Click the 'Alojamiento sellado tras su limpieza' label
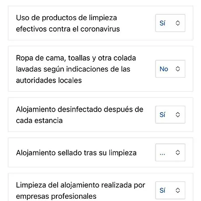 [76, 153]
